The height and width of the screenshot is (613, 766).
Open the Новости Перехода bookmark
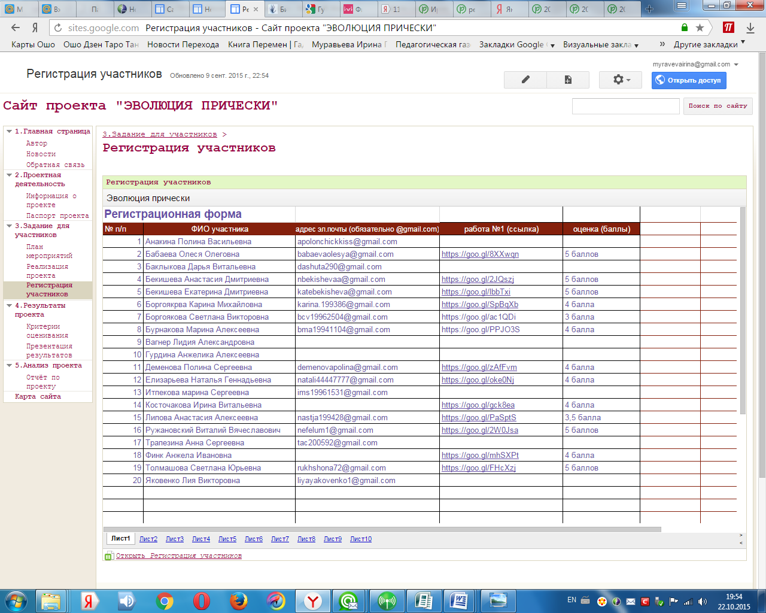tap(183, 44)
